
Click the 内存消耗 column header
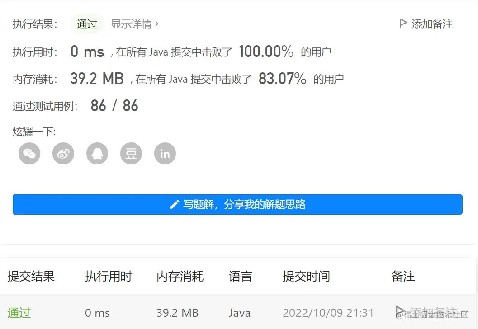point(180,277)
